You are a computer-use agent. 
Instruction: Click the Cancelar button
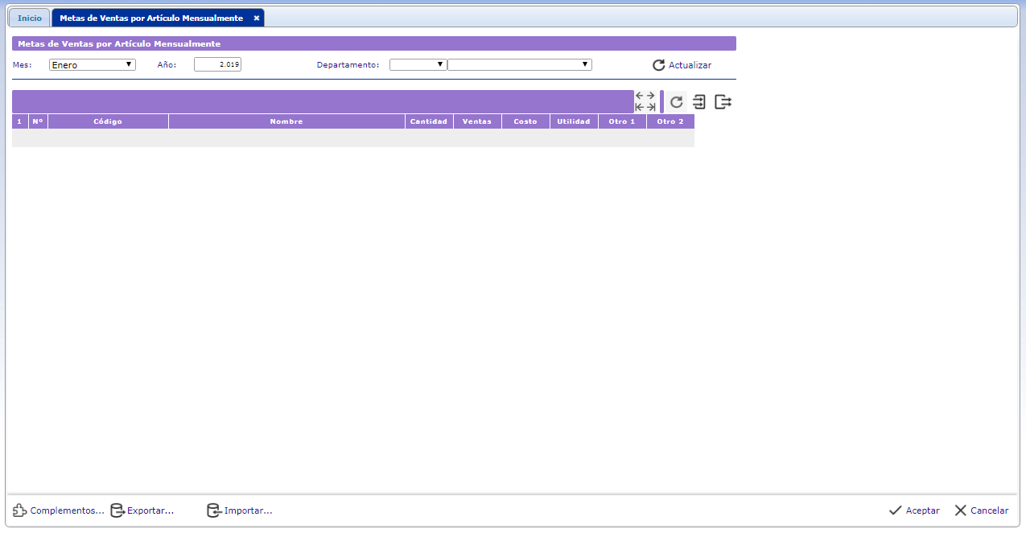tap(981, 510)
